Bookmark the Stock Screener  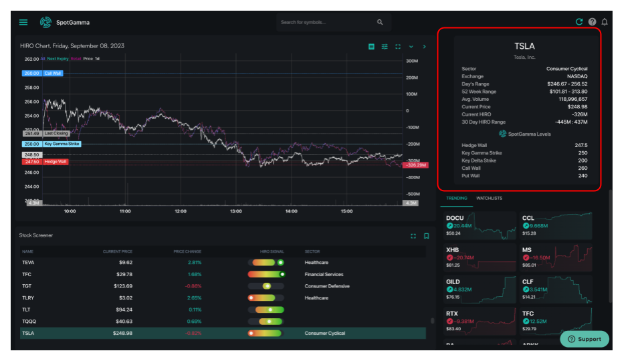426,236
